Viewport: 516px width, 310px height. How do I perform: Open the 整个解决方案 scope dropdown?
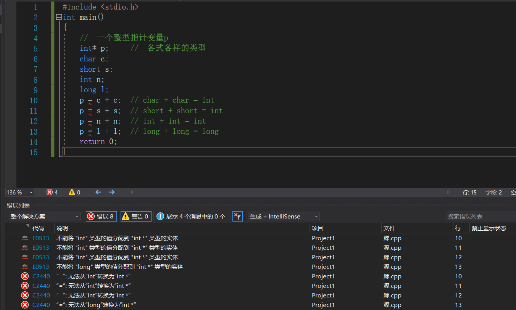pyautogui.click(x=44, y=216)
